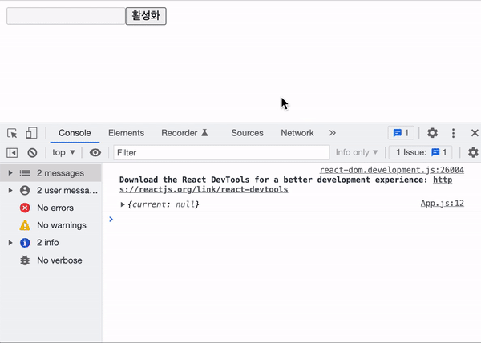Open the App.js:12 source link
The height and width of the screenshot is (343, 481).
pos(442,204)
